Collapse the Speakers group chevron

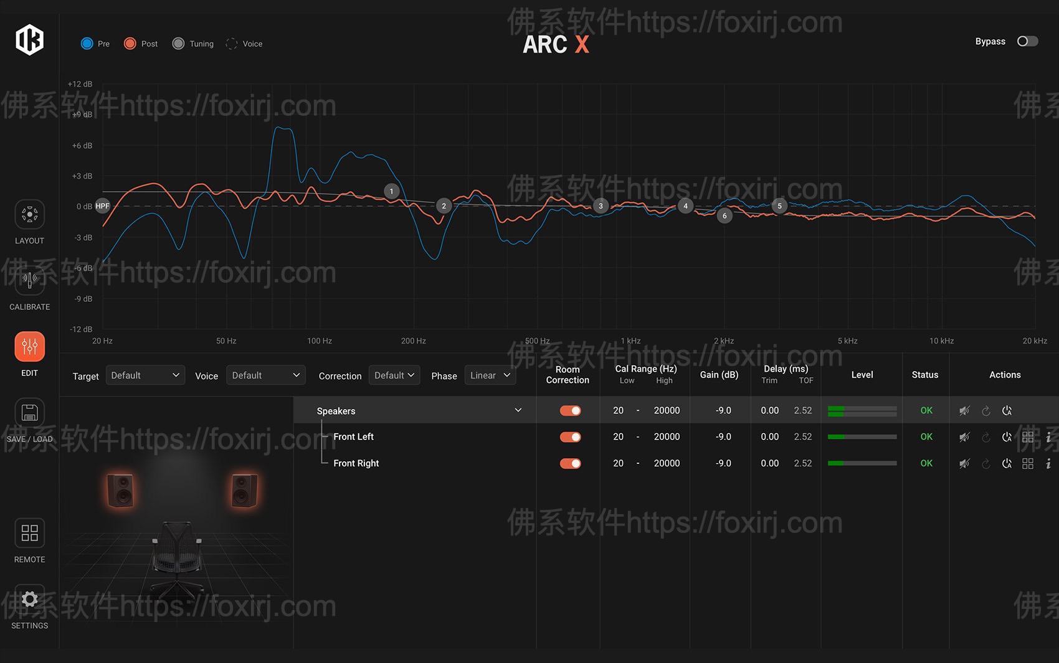[x=518, y=410]
